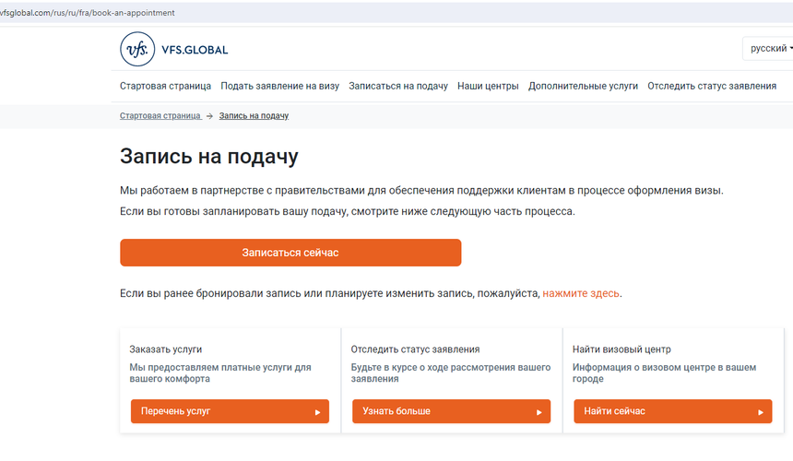
Task: Open Дополнительные услуги menu item
Action: click(583, 86)
